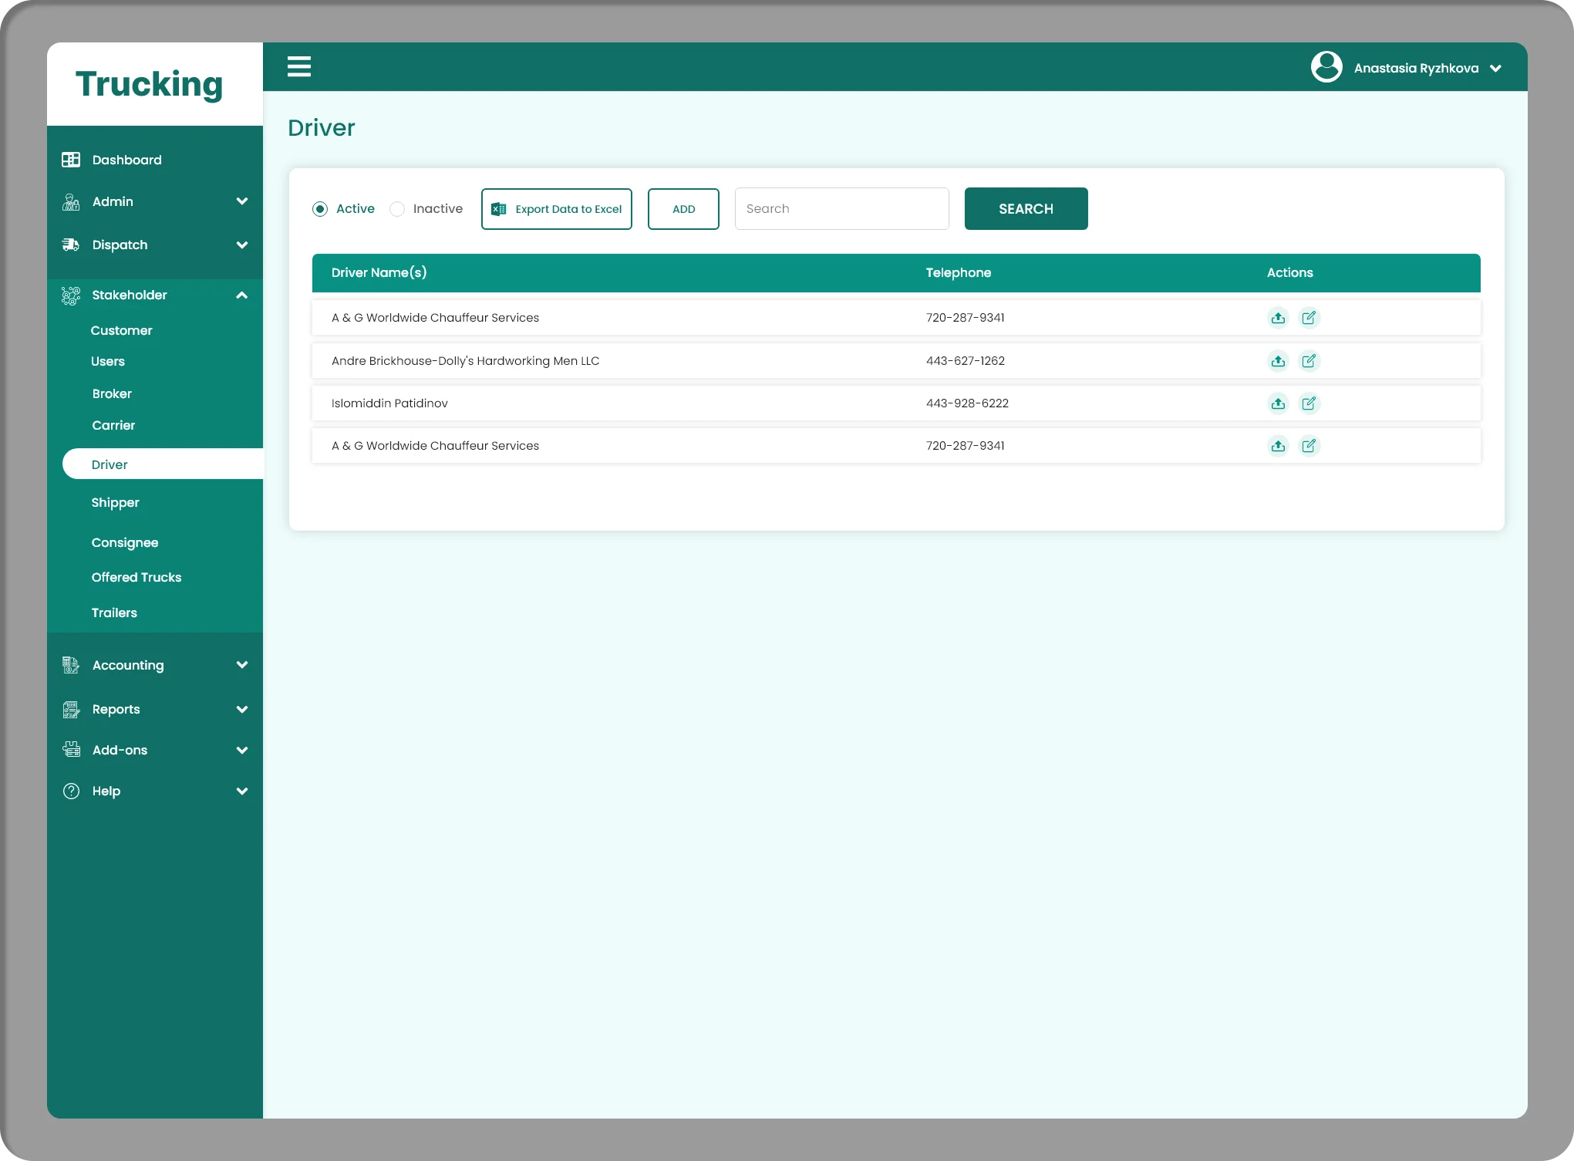Click the SEARCH button
The width and height of the screenshot is (1574, 1161).
(1026, 209)
